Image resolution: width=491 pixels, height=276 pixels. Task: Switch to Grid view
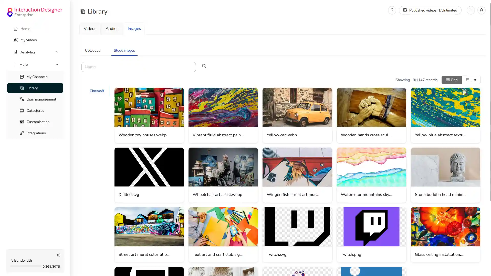click(452, 80)
